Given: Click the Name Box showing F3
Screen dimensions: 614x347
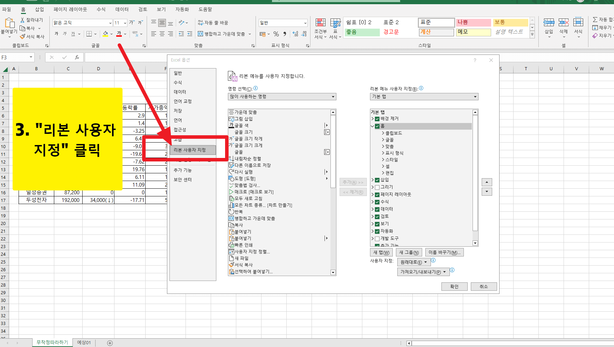Looking at the screenshot, I should 16,57.
